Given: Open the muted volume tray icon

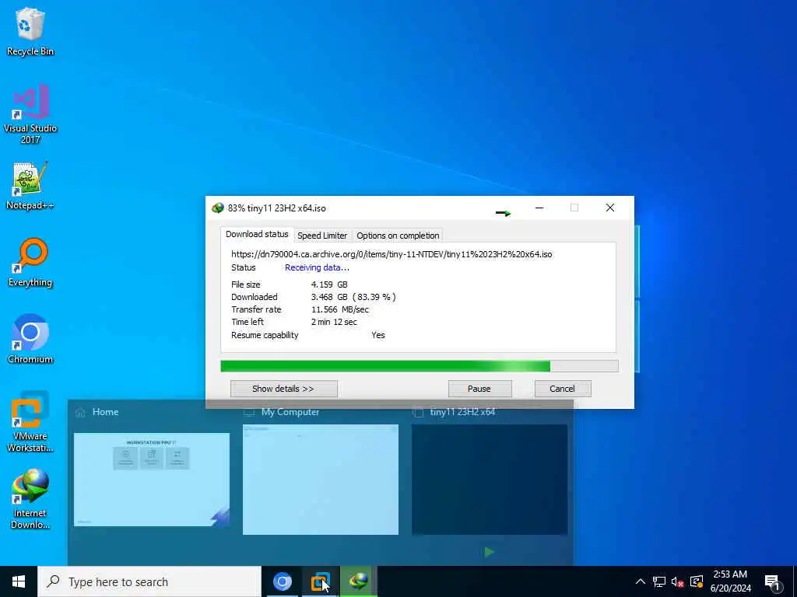Looking at the screenshot, I should click(x=678, y=581).
